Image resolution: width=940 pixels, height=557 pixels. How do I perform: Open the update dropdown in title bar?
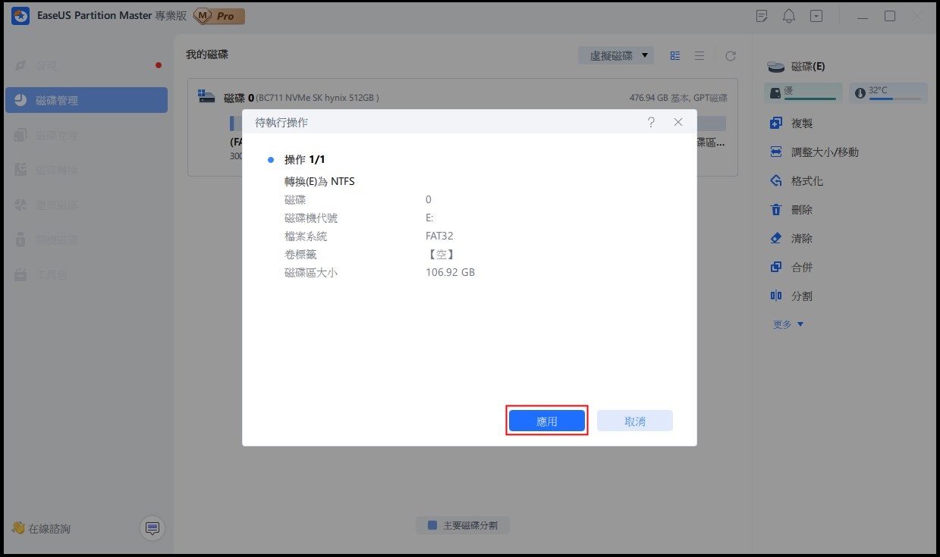click(x=816, y=15)
